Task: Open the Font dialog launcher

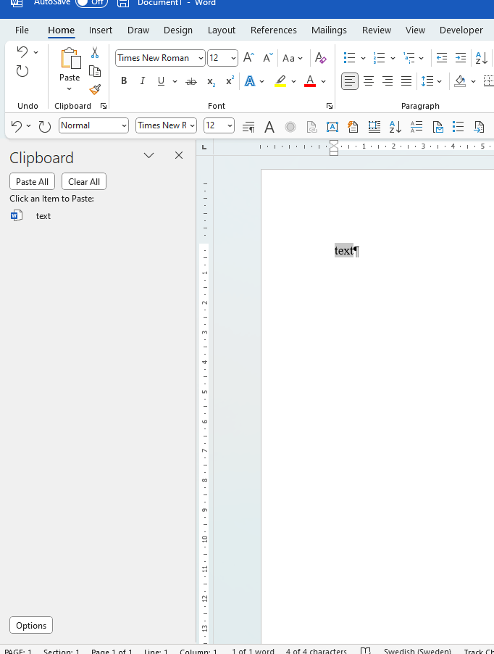Action: 330,106
